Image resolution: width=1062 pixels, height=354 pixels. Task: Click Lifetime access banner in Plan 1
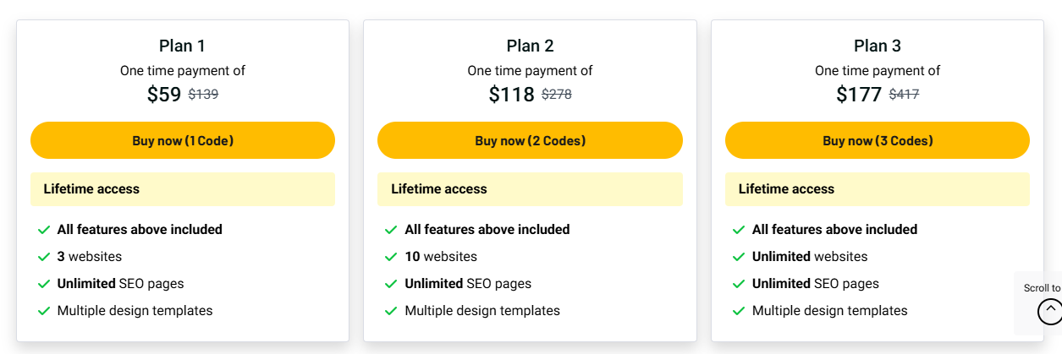tap(183, 189)
